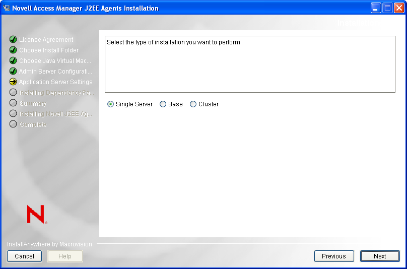407x269 pixels.
Task: Choose the Base installation option
Action: click(x=163, y=104)
